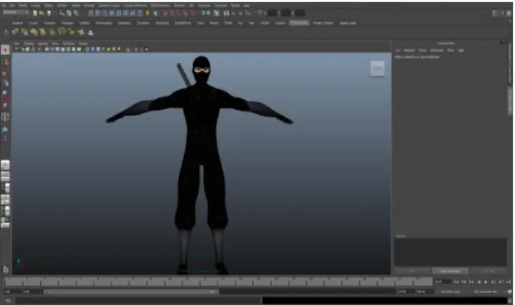Toggle the viewport grid display icon
The width and height of the screenshot is (515, 305).
point(47,49)
